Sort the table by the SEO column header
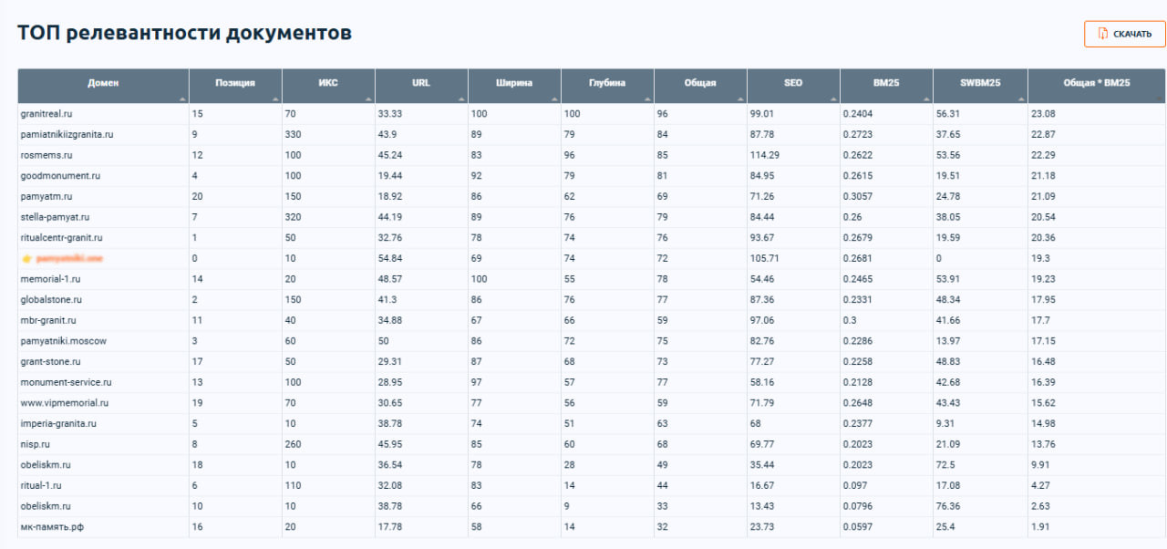 point(793,83)
